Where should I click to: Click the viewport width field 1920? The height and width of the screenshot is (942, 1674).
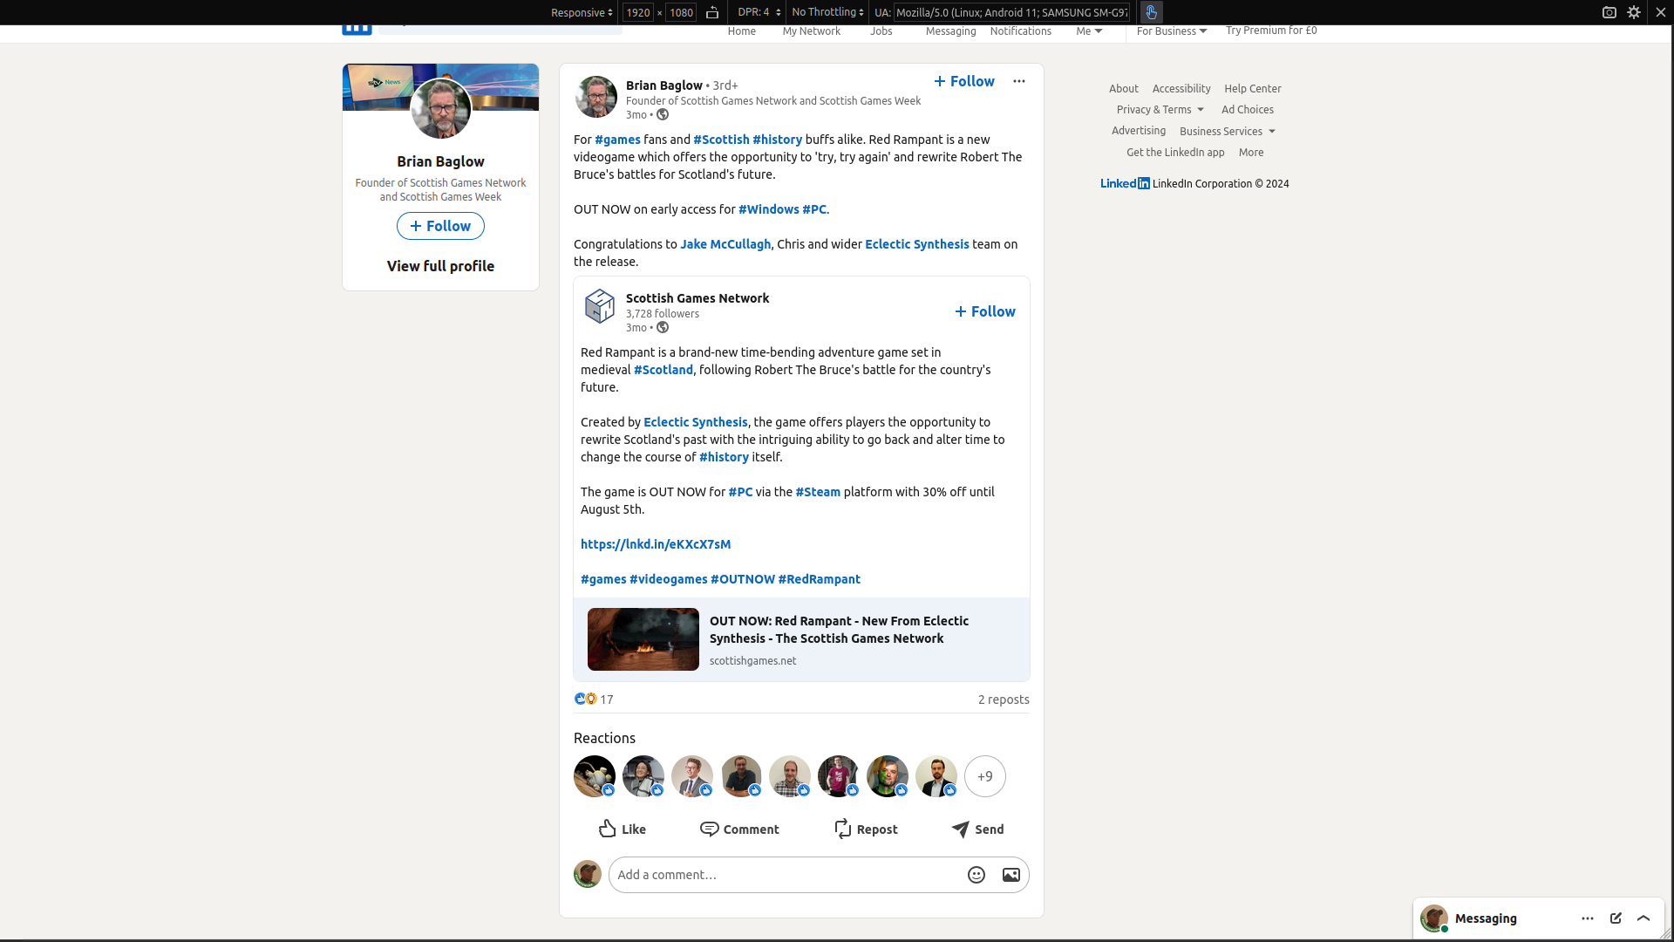click(638, 12)
